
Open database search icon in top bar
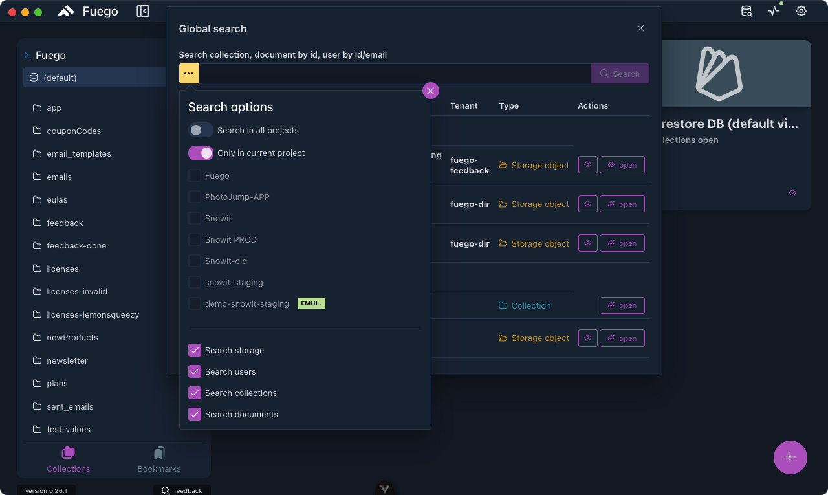click(x=746, y=11)
